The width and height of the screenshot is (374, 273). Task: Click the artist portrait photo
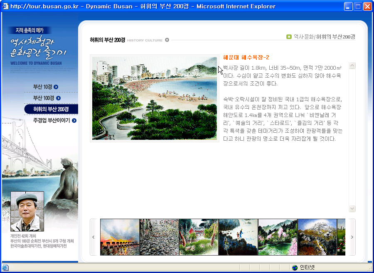point(27,211)
